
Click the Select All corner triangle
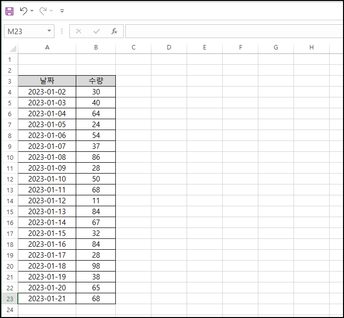pos(13,48)
